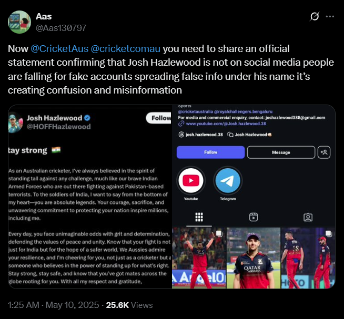Open Aas profile avatar picture

coord(19,22)
